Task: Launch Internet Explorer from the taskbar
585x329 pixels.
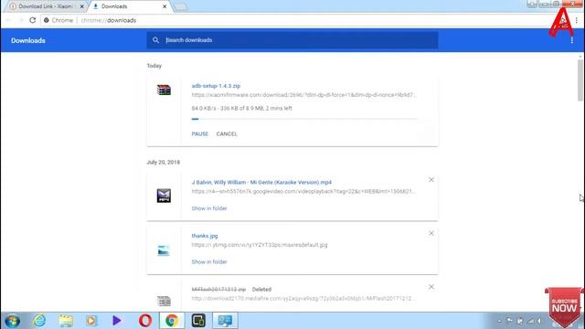Action: [x=39, y=321]
